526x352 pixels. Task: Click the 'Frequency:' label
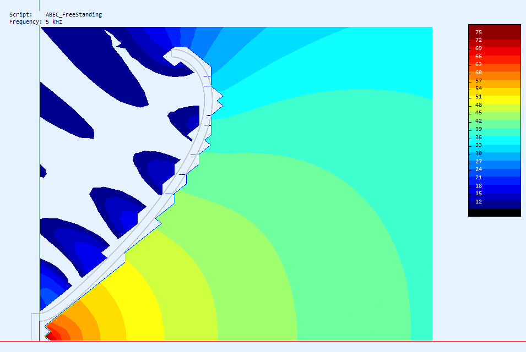point(25,21)
